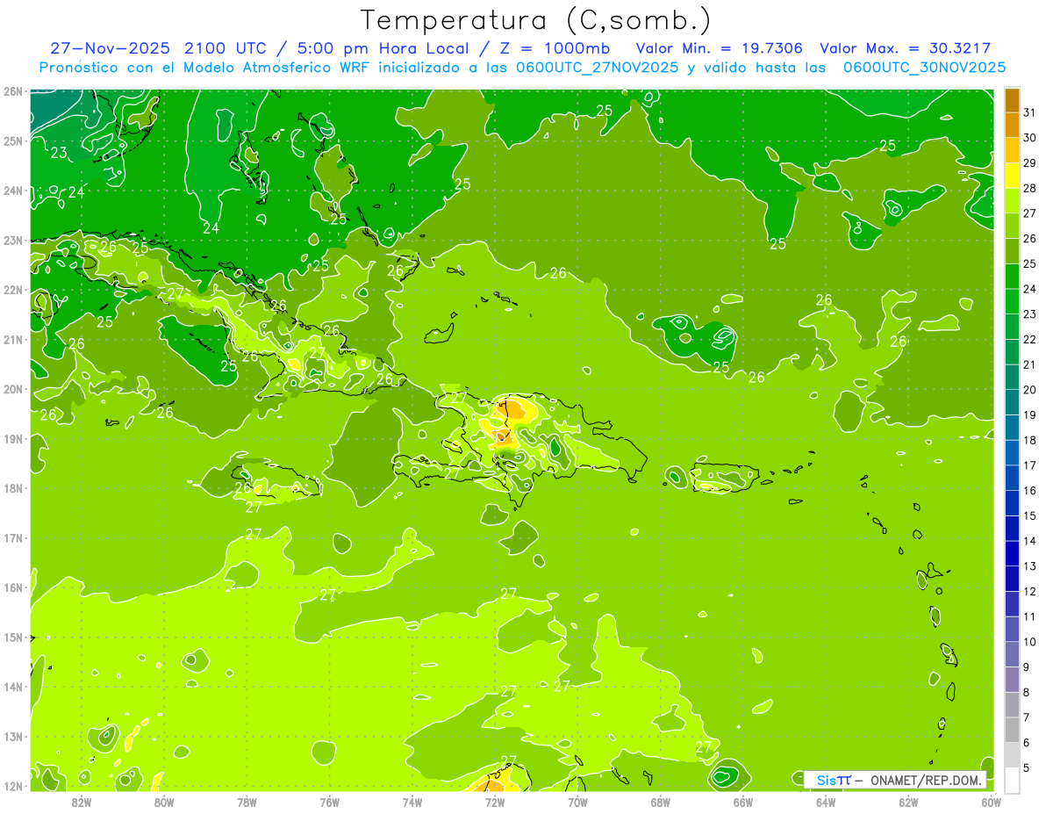Click the orange swatch between 30 and 31
Screen dimensions: 1053x814
click(x=1012, y=125)
